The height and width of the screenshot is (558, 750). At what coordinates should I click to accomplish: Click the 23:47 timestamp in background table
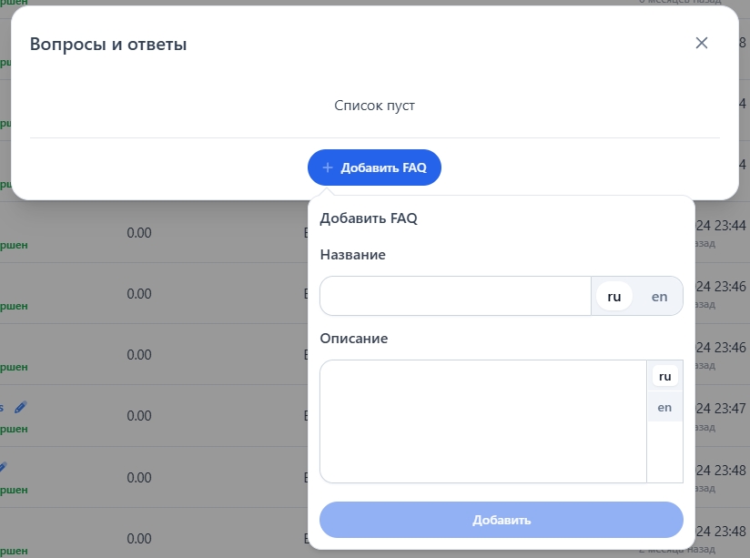point(719,409)
